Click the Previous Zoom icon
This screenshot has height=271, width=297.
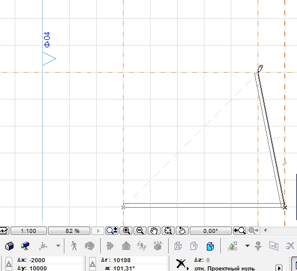(x=240, y=231)
